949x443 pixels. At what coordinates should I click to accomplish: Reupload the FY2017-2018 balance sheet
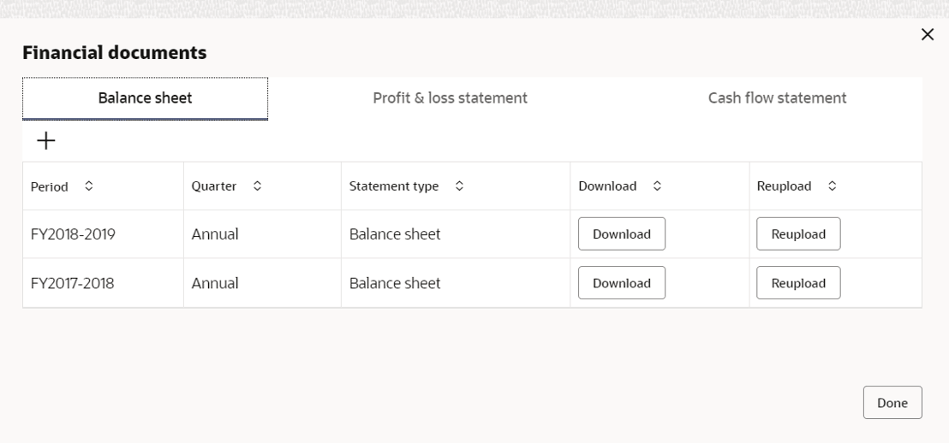[798, 283]
